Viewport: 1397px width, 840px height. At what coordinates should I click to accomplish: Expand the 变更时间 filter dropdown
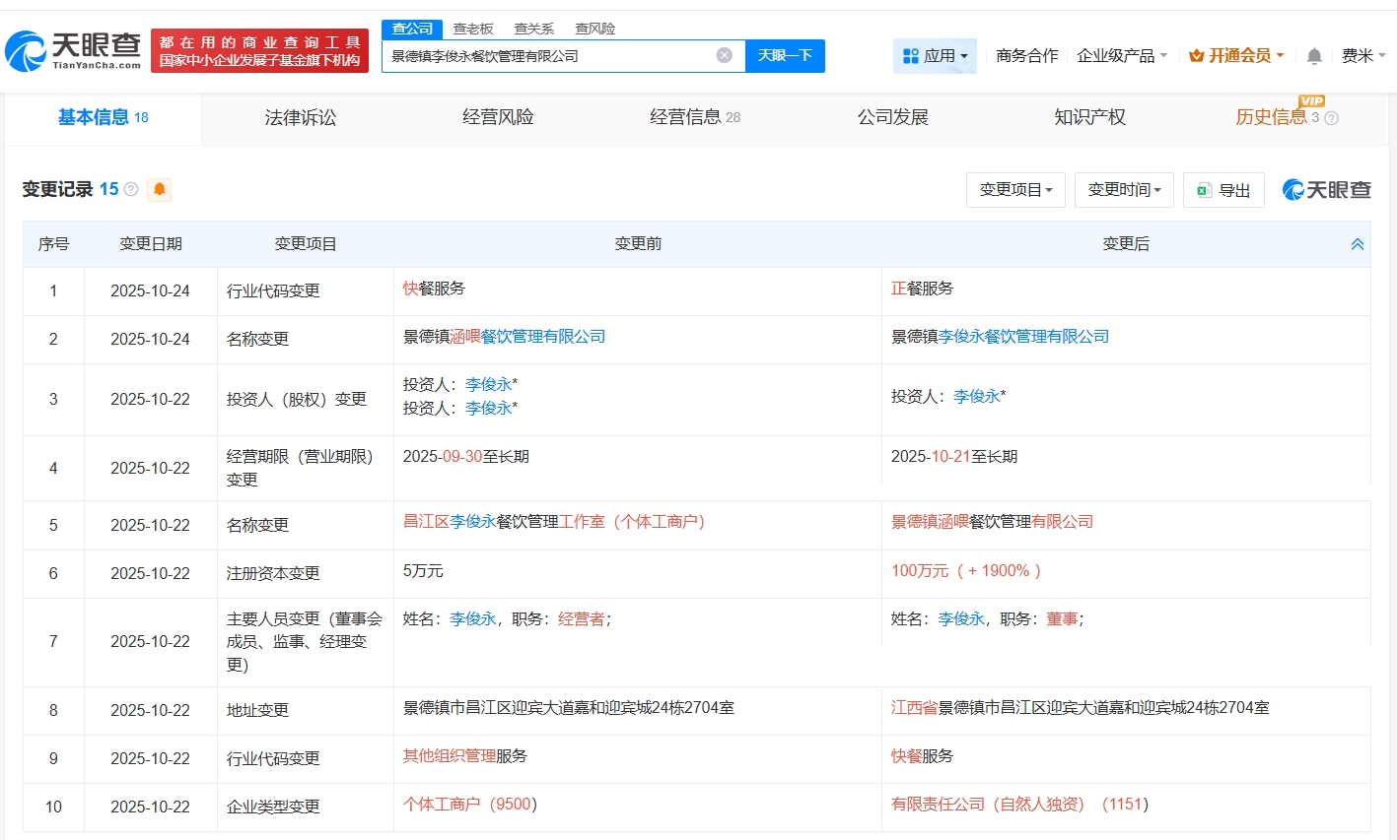coord(1123,190)
